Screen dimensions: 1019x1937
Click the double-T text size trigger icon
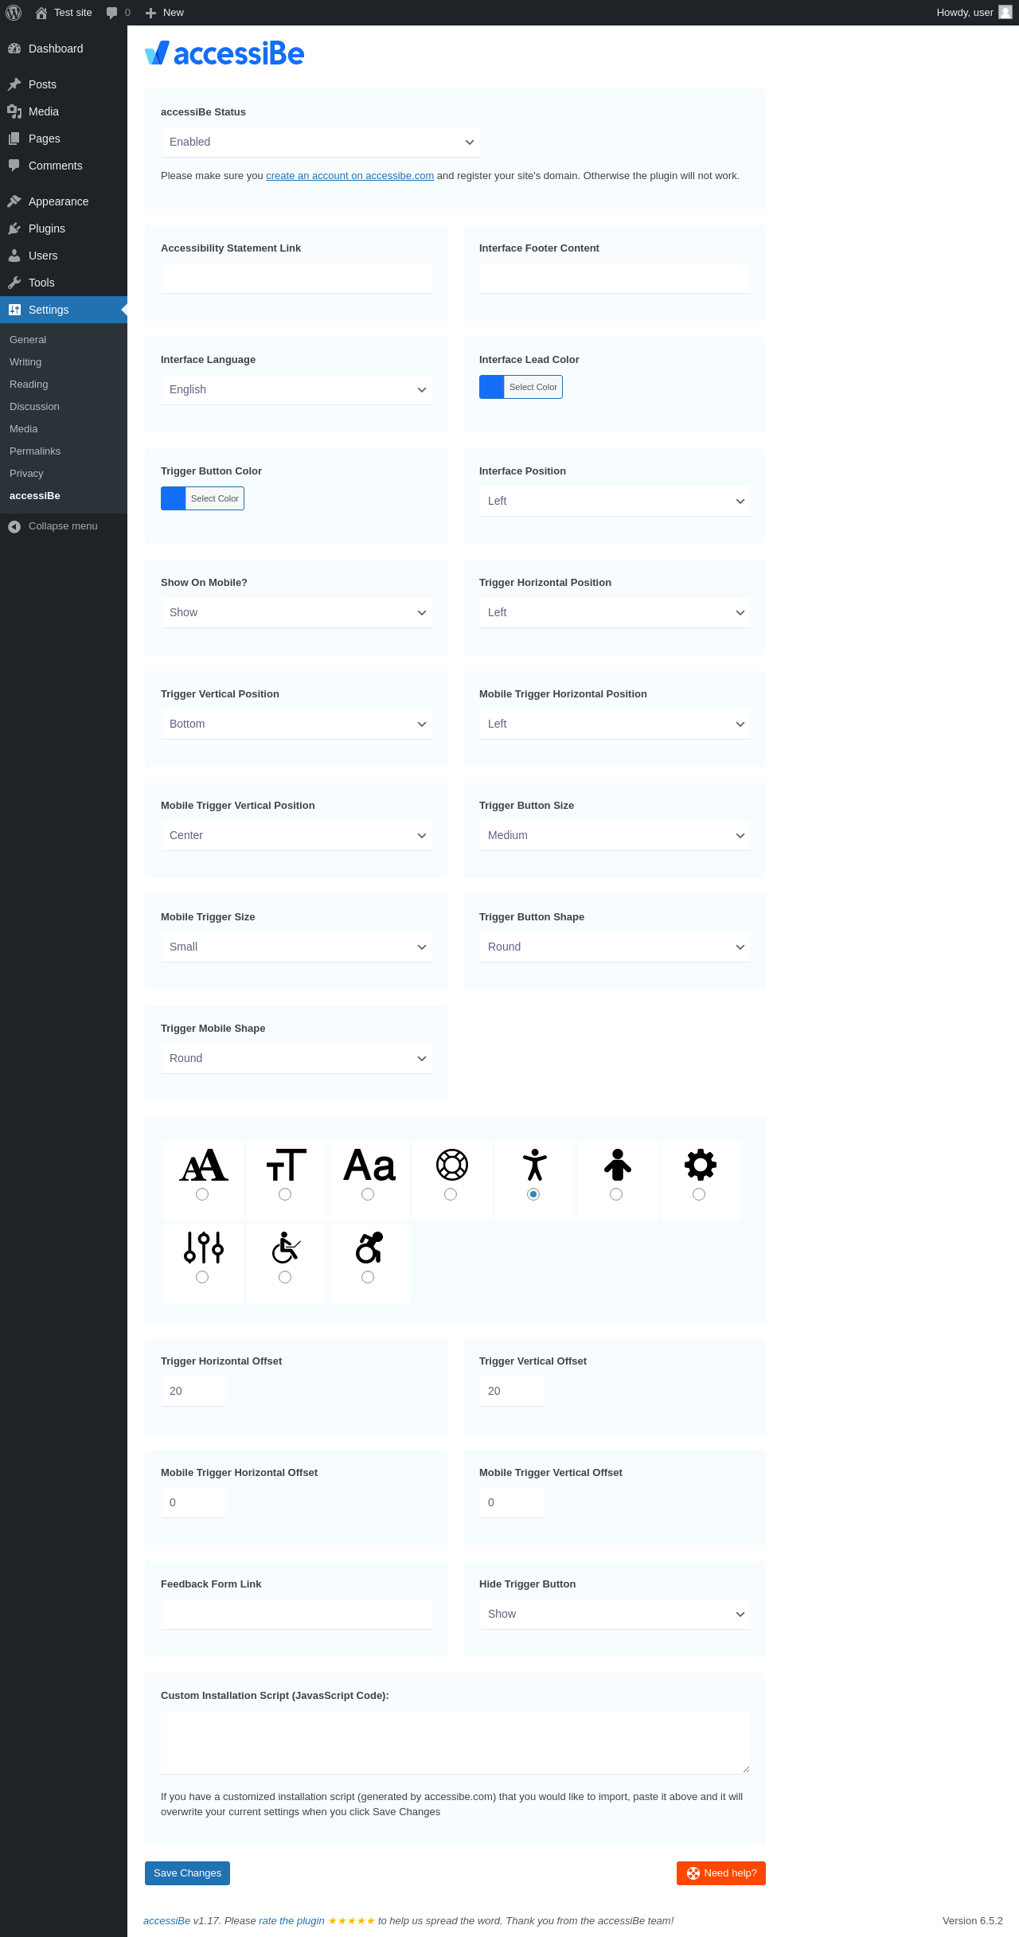coord(287,1165)
